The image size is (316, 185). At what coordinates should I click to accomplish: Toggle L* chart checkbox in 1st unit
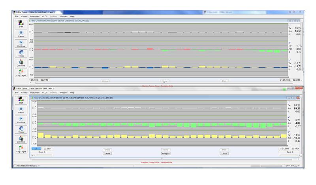tap(30, 32)
